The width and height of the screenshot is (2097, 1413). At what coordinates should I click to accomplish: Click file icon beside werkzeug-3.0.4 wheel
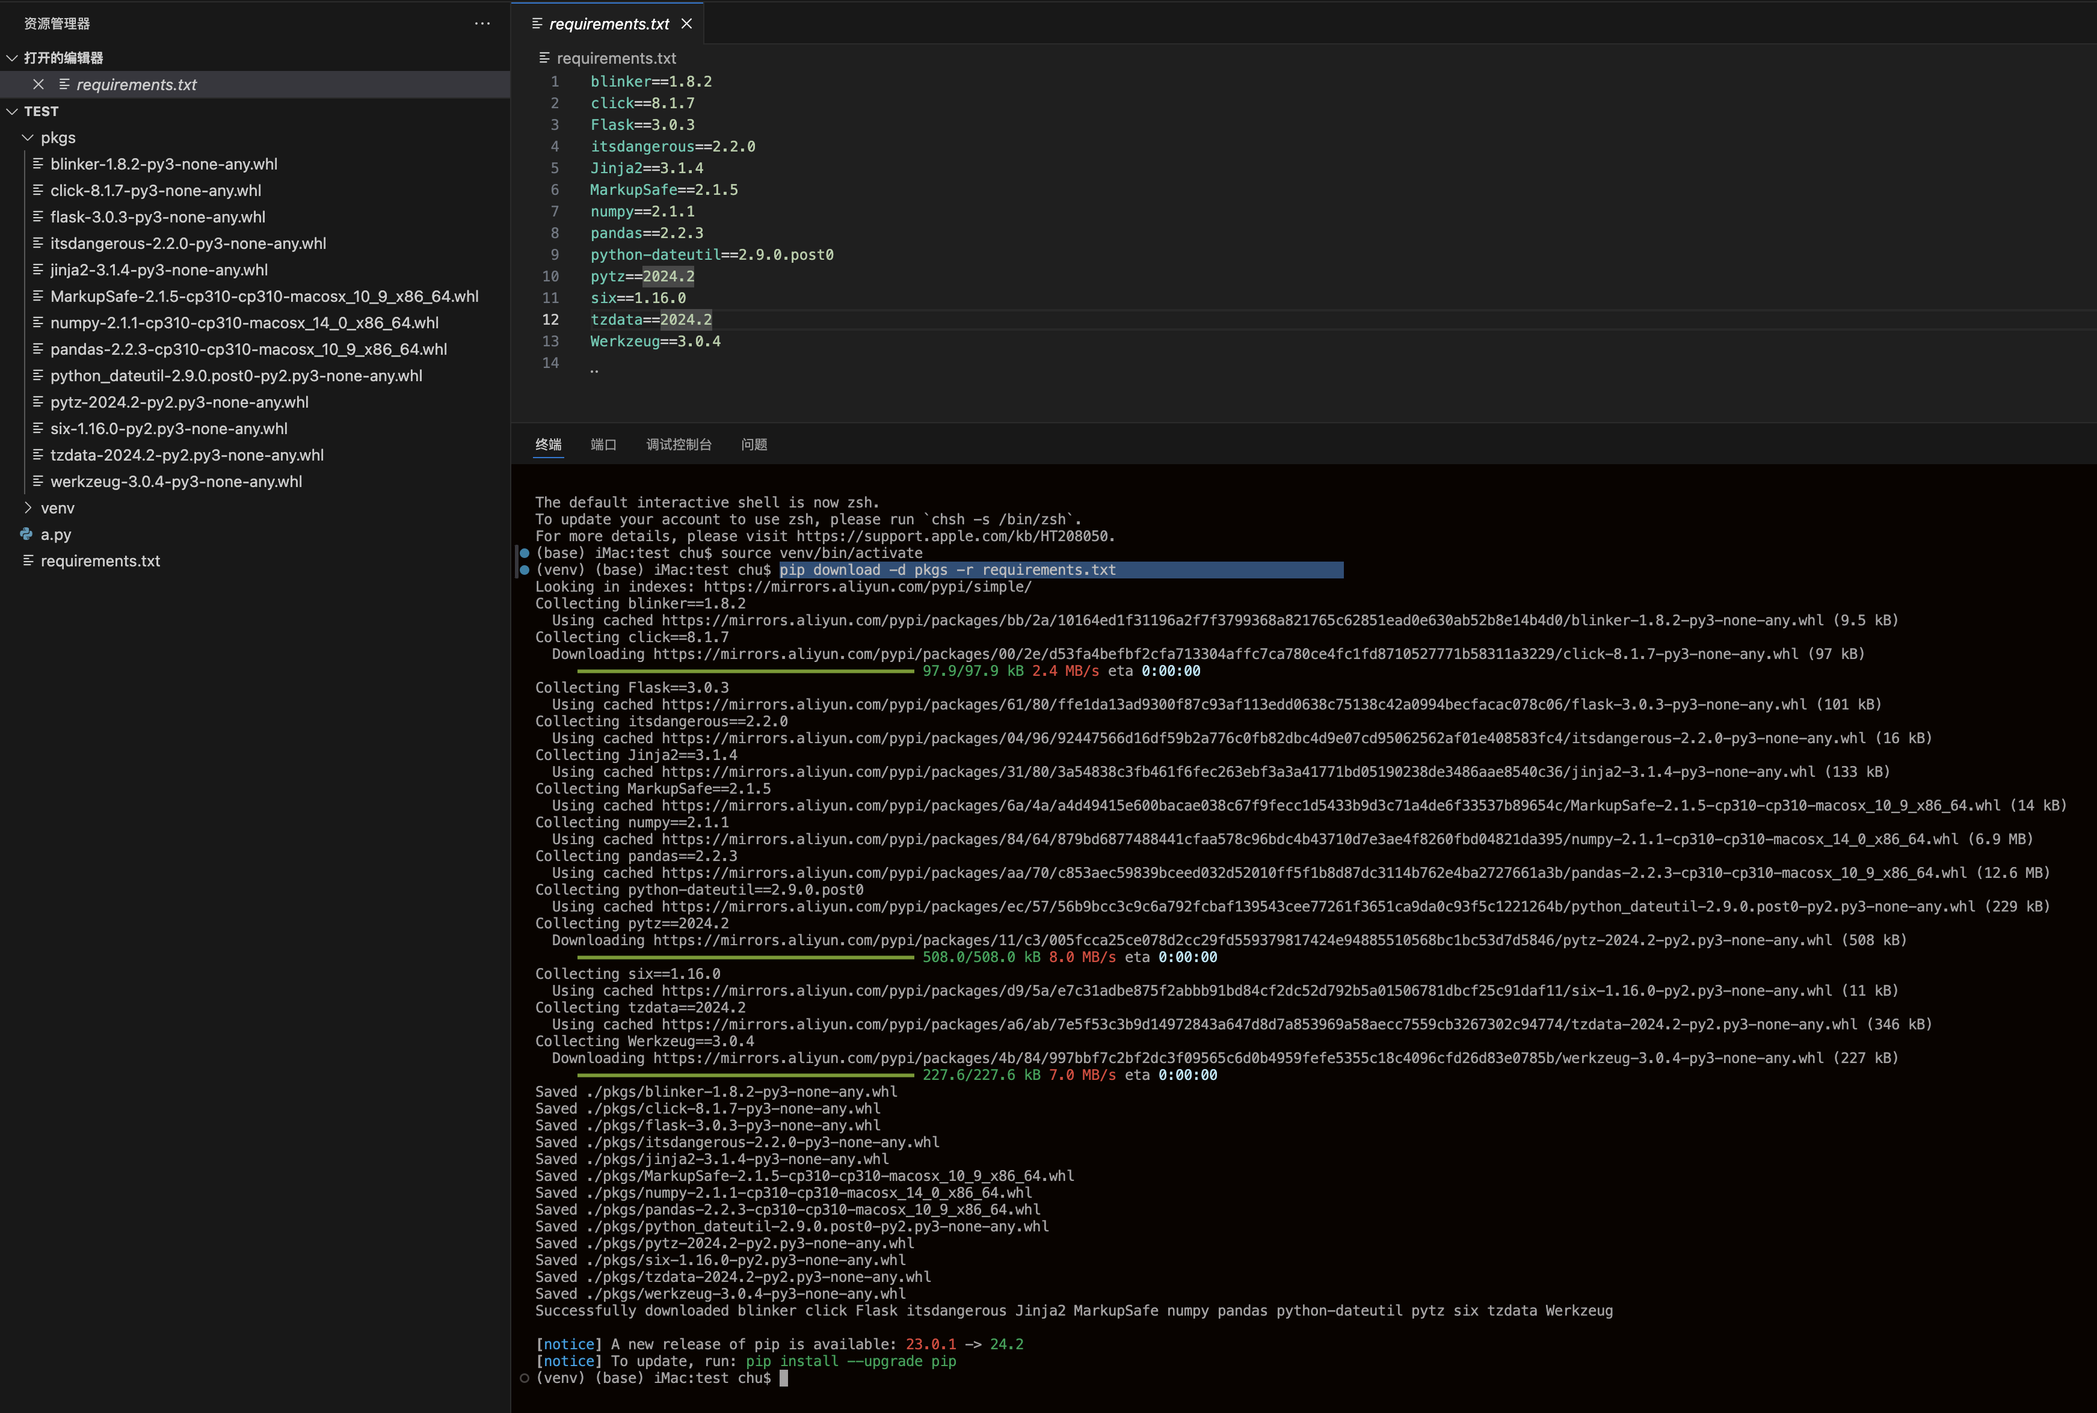38,481
